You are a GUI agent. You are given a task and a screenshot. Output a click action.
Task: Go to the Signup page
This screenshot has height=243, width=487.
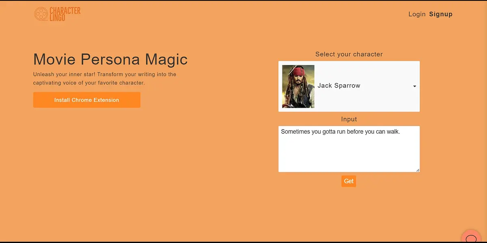[x=441, y=14]
